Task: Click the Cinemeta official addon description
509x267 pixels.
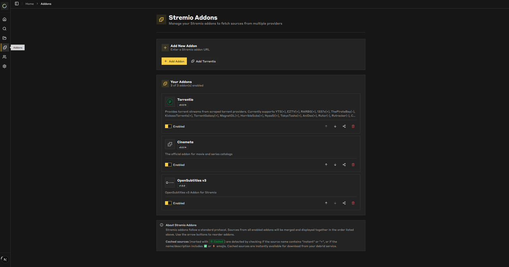Action: [x=199, y=154]
